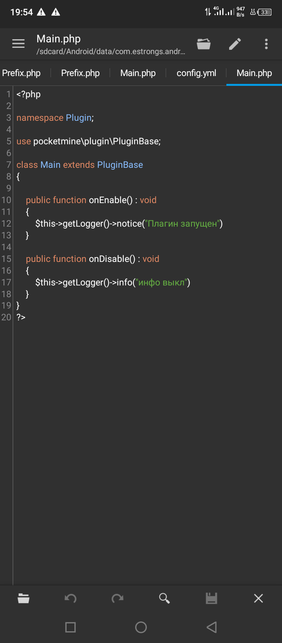Screen dimensions: 282x643
Task: Open the config.yml tab
Action: 196,73
